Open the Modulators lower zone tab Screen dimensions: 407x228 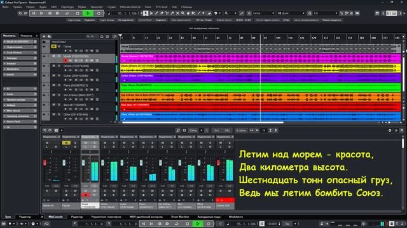tap(236, 217)
